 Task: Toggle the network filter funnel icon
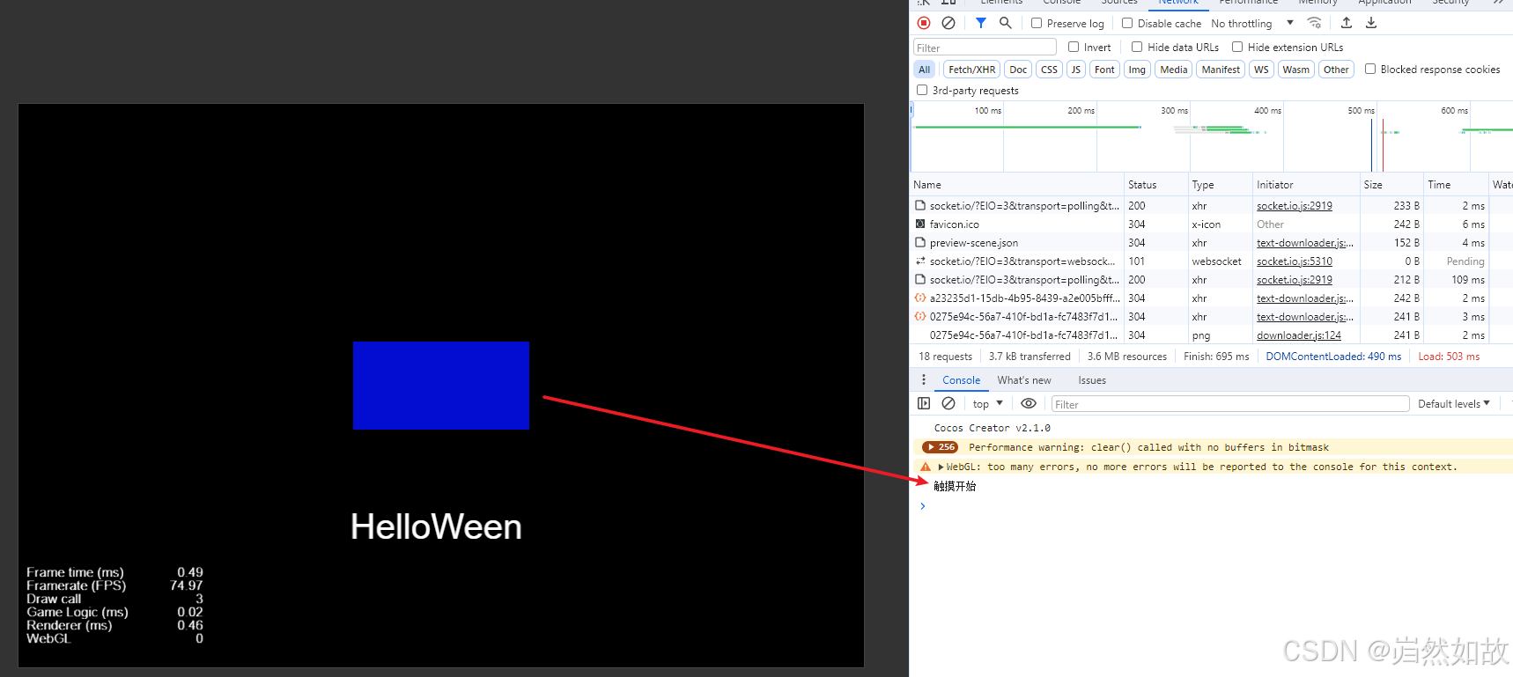980,23
